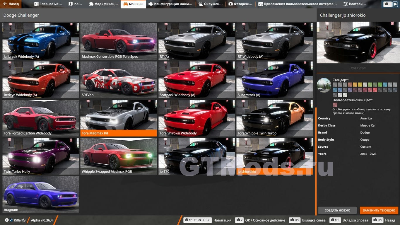400x225 pixels.
Task: Click the Country value America
Action: tap(366, 118)
